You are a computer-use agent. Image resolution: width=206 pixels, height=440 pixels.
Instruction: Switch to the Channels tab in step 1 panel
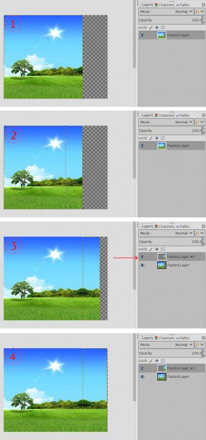click(x=164, y=5)
